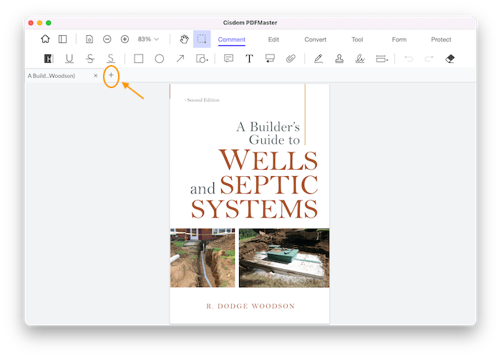Select the Squiggly underline tool
The image size is (501, 358).
(110, 59)
